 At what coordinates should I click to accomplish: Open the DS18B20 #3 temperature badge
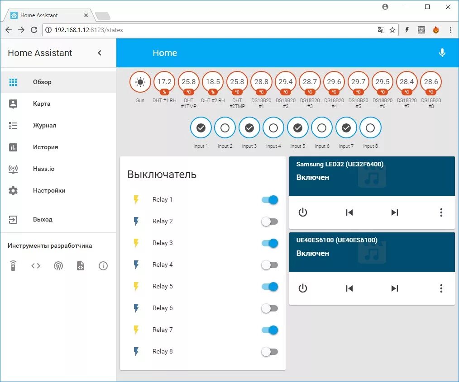point(310,83)
